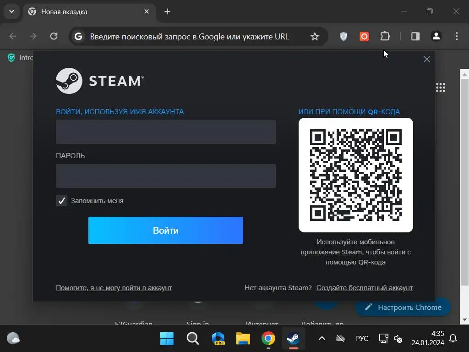This screenshot has height=352, width=469.
Task: Open File Explorer from the taskbar
Action: click(x=243, y=339)
